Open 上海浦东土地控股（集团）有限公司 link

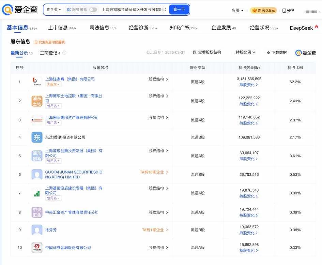(74, 98)
